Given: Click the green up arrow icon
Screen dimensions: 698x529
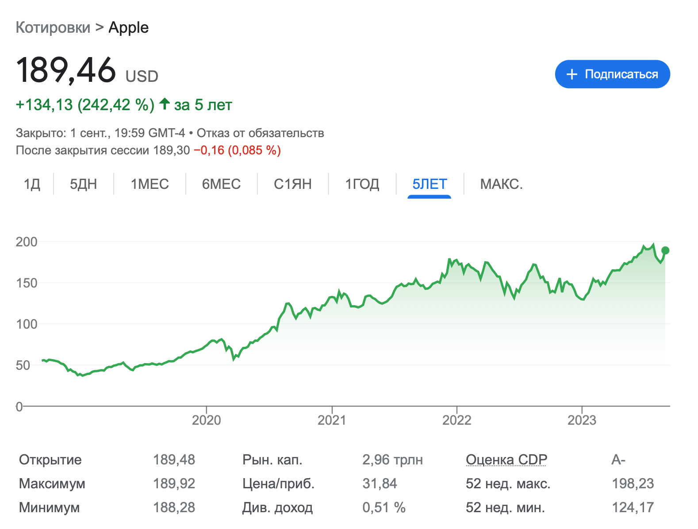Looking at the screenshot, I should (165, 104).
